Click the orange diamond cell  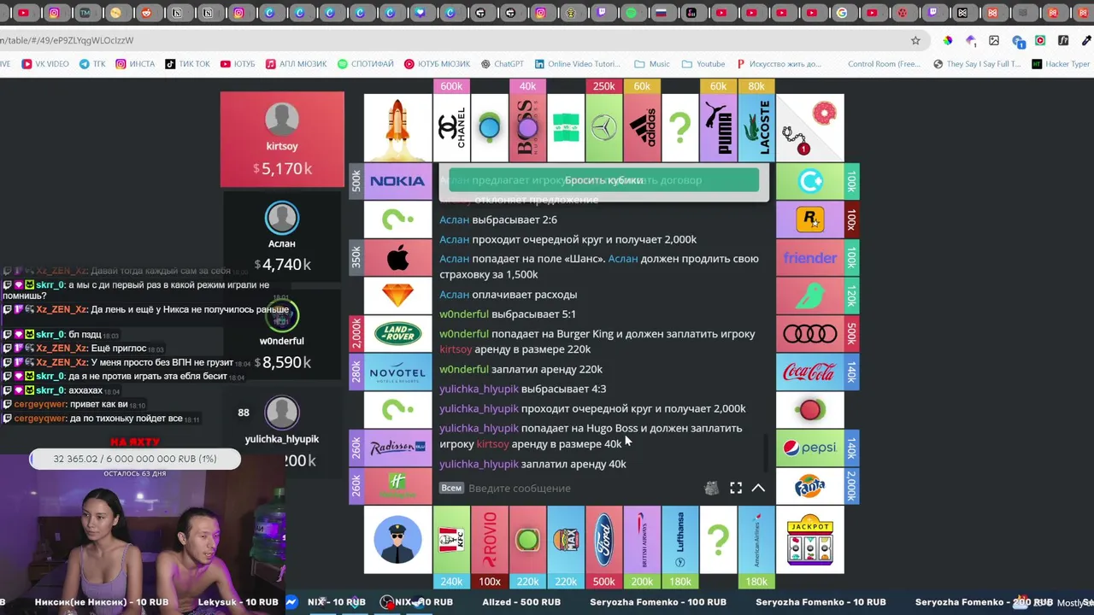point(397,296)
